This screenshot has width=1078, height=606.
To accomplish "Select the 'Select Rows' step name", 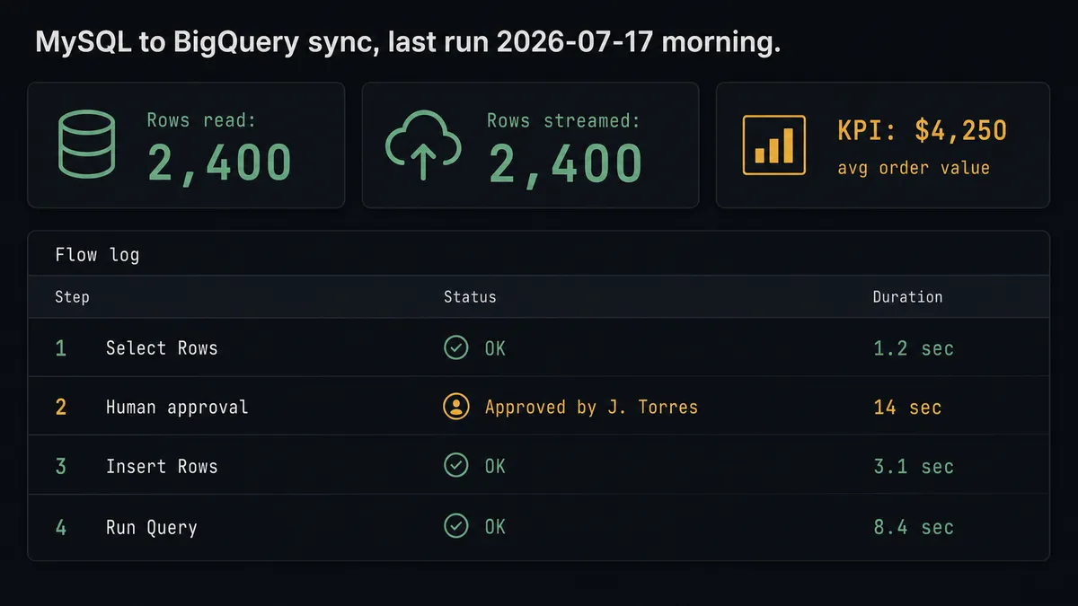I will click(162, 348).
